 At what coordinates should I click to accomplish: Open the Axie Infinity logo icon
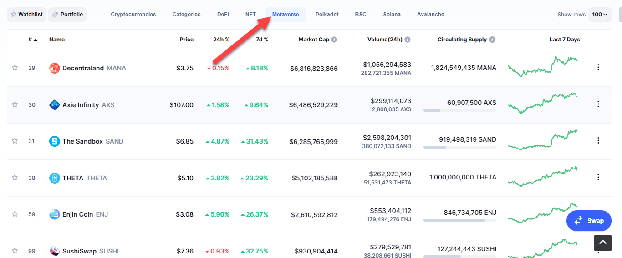pyautogui.click(x=55, y=105)
